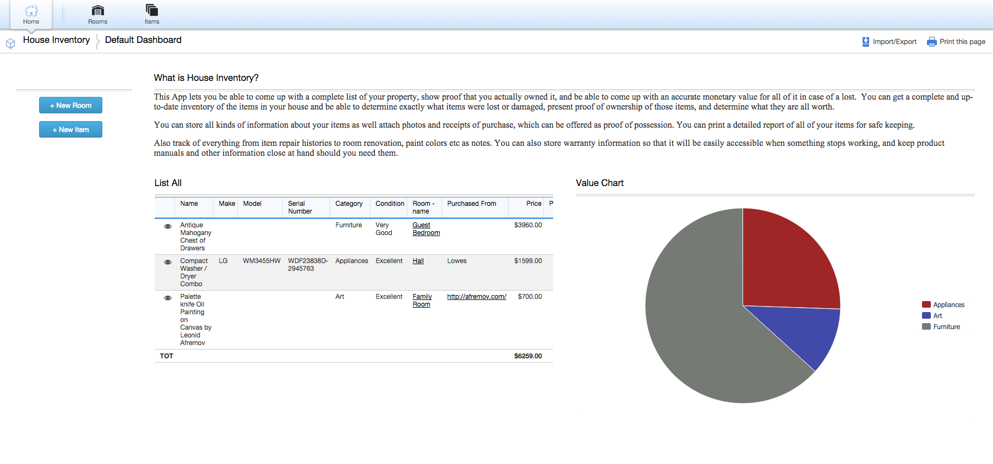
Task: Click the Compact Washer / Dryer Combo name
Action: pyautogui.click(x=194, y=272)
